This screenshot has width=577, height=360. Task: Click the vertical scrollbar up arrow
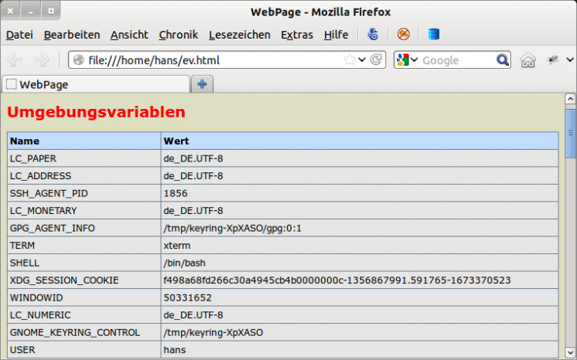click(571, 100)
